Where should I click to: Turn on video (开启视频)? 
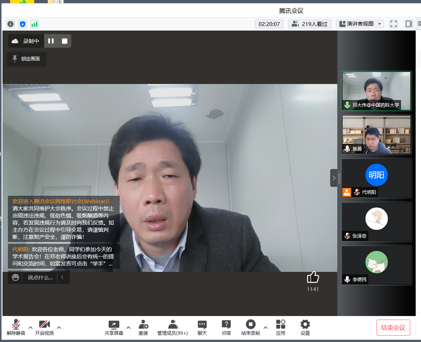click(x=45, y=327)
